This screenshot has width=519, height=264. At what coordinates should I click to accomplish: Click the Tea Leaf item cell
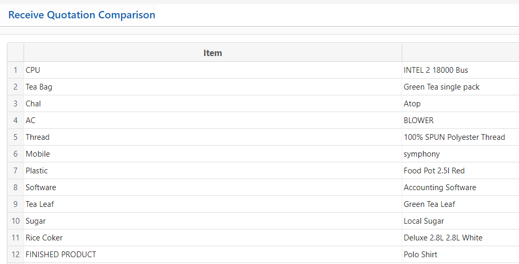coord(213,204)
